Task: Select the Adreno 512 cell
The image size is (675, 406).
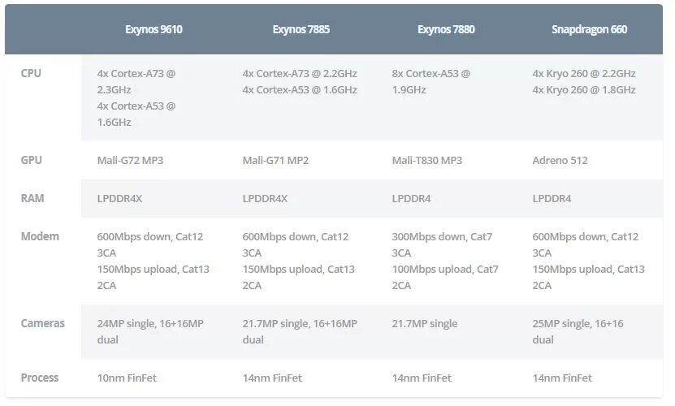Action: [x=560, y=160]
